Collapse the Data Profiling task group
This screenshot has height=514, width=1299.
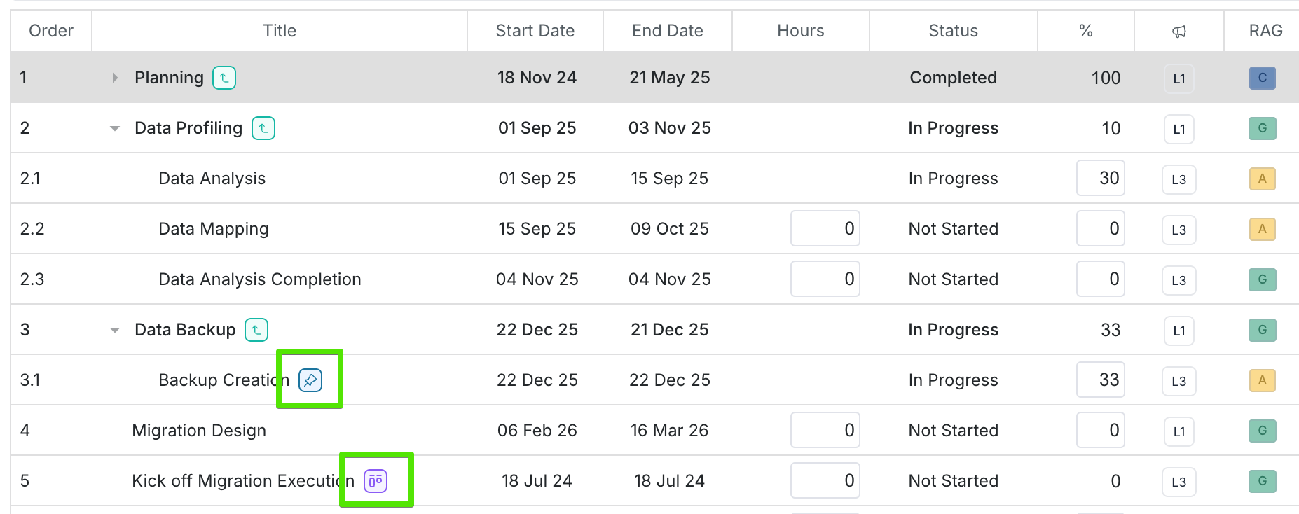tap(115, 129)
